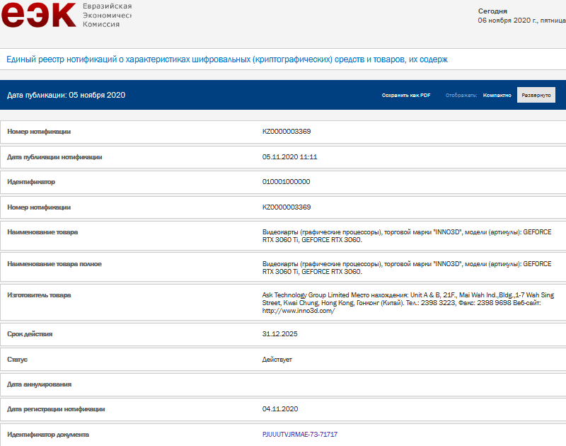Open document link PJUUUTVJRMAE-73-71717
Screen dimensions: 566x446
pos(299,434)
